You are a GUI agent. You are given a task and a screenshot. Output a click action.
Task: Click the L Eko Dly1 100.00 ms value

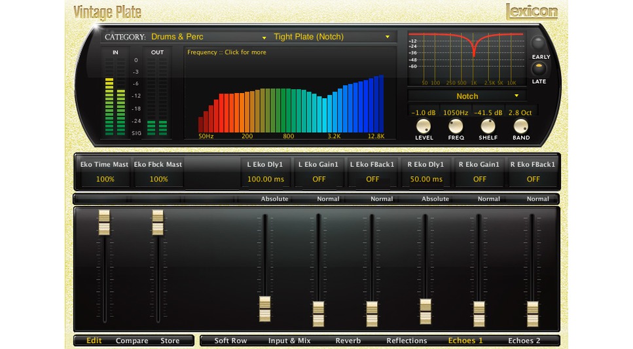coord(266,179)
